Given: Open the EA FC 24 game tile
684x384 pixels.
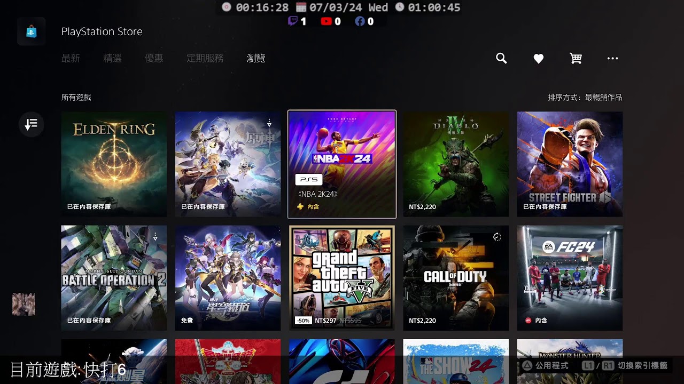Looking at the screenshot, I should (570, 278).
